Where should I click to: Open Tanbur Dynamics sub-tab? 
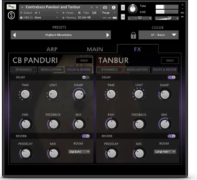pyautogui.click(x=109, y=70)
